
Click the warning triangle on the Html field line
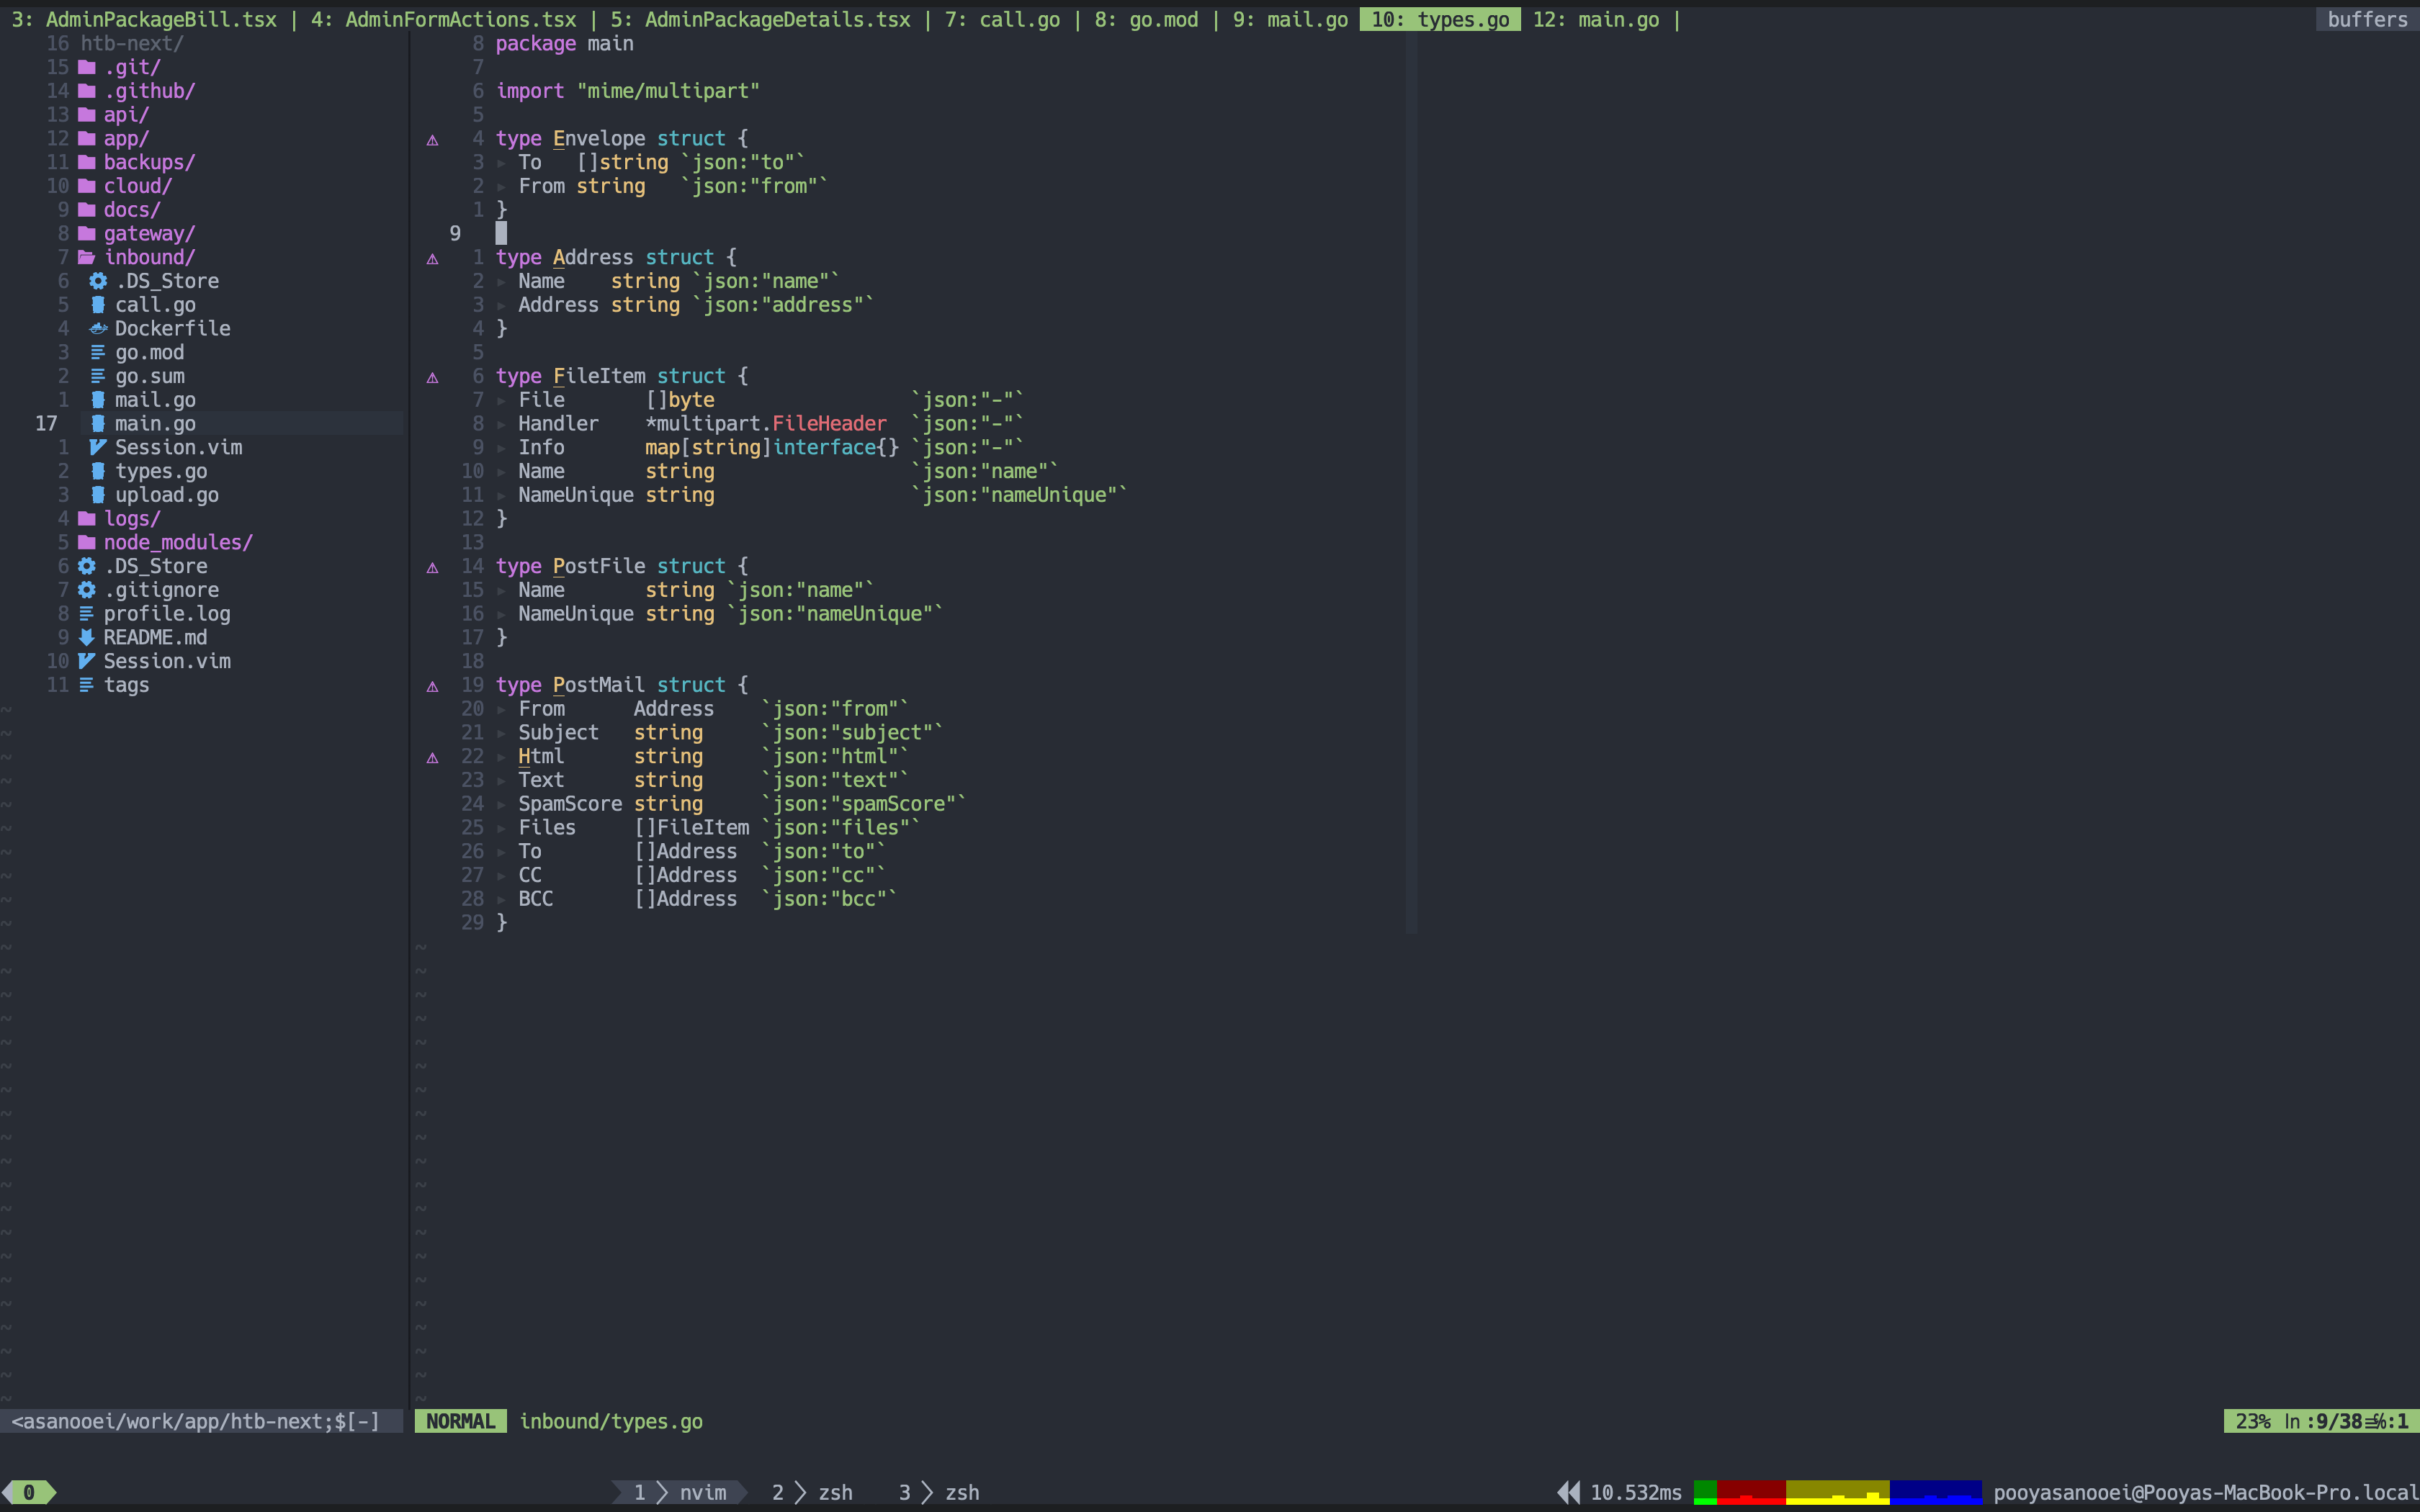[433, 757]
